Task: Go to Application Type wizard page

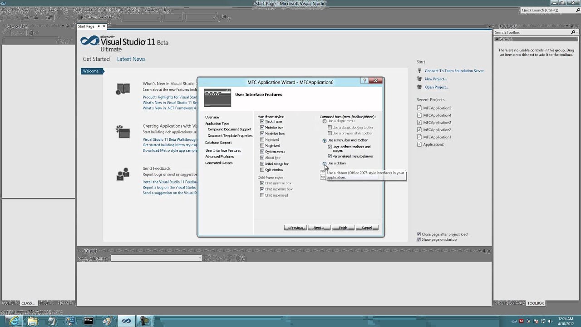Action: pyautogui.click(x=217, y=124)
